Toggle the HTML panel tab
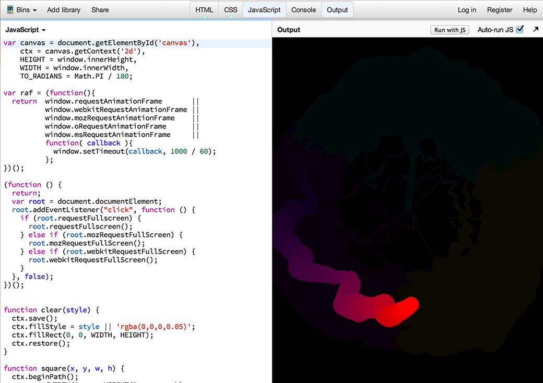Viewport: 543px width, 383px height. pyautogui.click(x=204, y=10)
